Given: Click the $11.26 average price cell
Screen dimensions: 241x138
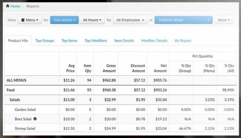Looking at the screenshot, I should pos(69,80).
